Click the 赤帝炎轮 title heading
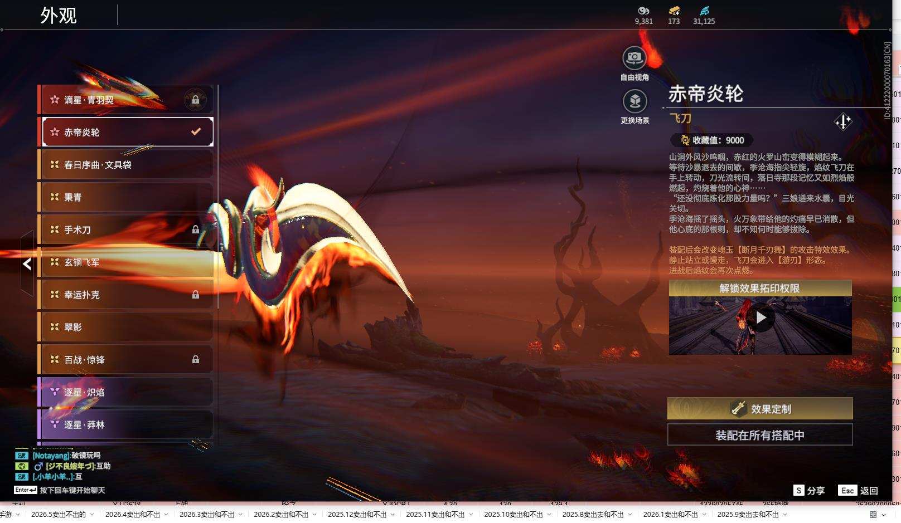This screenshot has width=901, height=523. [706, 94]
